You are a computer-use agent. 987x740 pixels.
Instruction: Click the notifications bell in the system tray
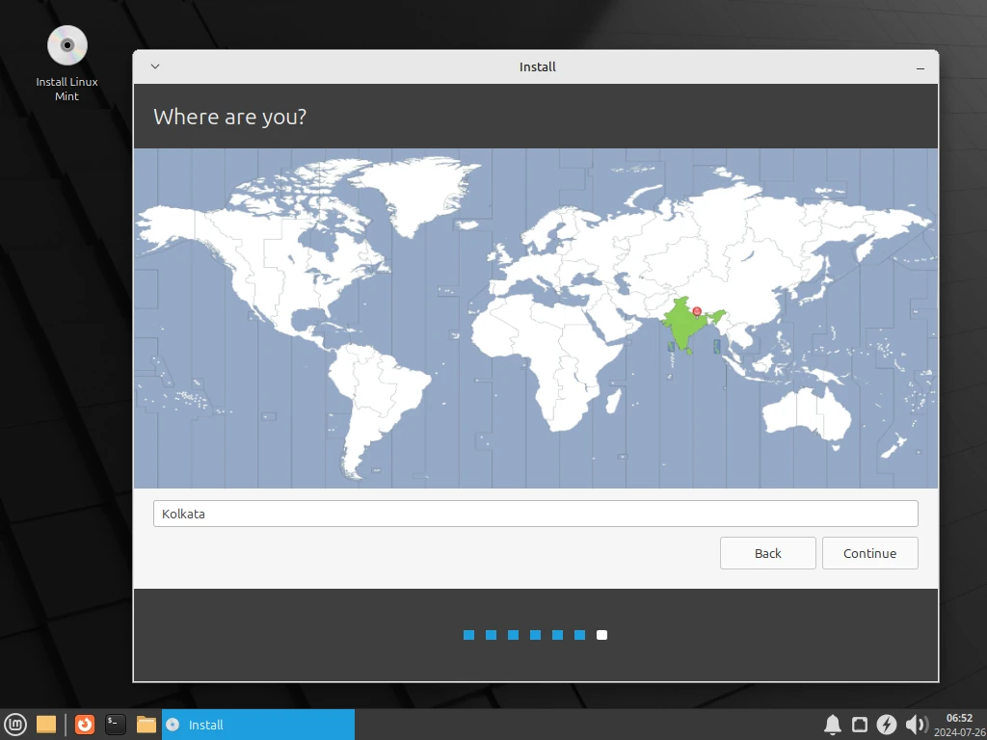[833, 725]
